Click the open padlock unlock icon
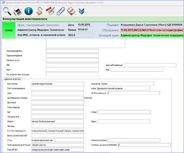This screenshot has width=184, height=153. [39, 11]
